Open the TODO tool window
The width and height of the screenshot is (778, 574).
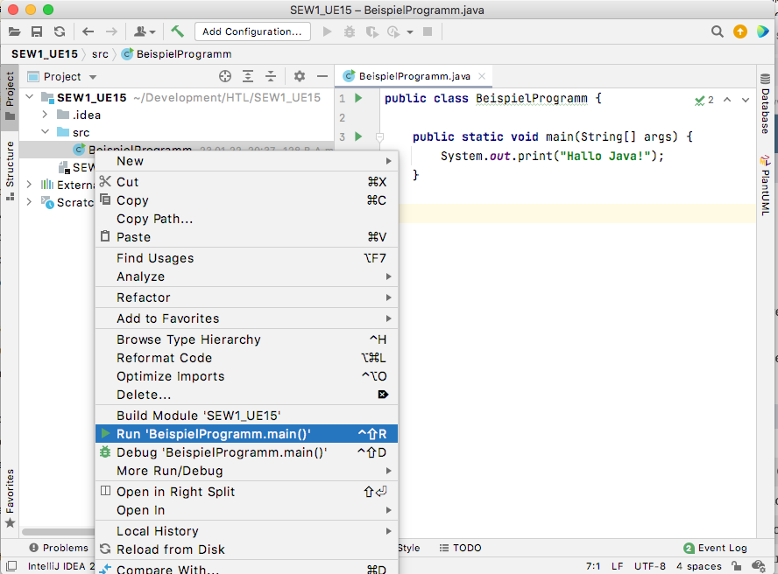coord(461,548)
